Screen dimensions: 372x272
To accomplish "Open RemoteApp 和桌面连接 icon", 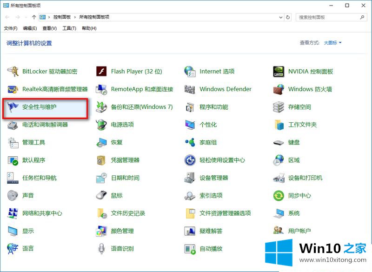I will click(x=101, y=89).
